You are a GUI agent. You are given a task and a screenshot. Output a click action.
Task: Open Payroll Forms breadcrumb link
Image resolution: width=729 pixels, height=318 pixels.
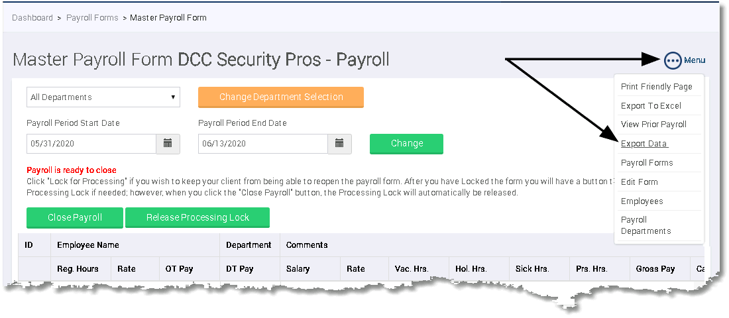[x=93, y=18]
